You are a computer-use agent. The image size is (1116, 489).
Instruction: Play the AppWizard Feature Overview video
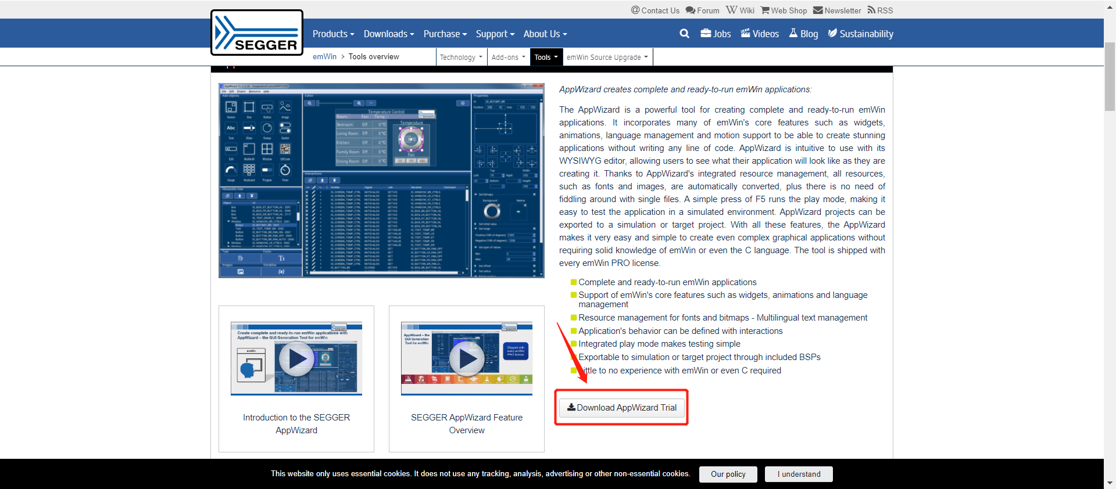(467, 359)
